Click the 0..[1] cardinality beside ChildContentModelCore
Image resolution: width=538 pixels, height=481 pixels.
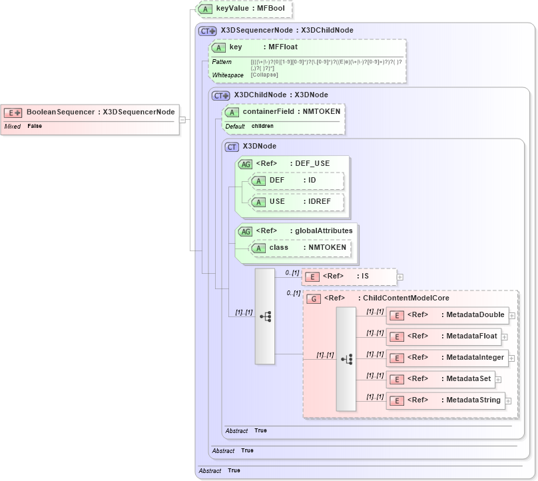pyautogui.click(x=294, y=293)
